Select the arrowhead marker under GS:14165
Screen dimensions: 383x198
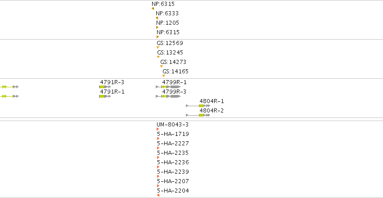pyautogui.click(x=164, y=76)
